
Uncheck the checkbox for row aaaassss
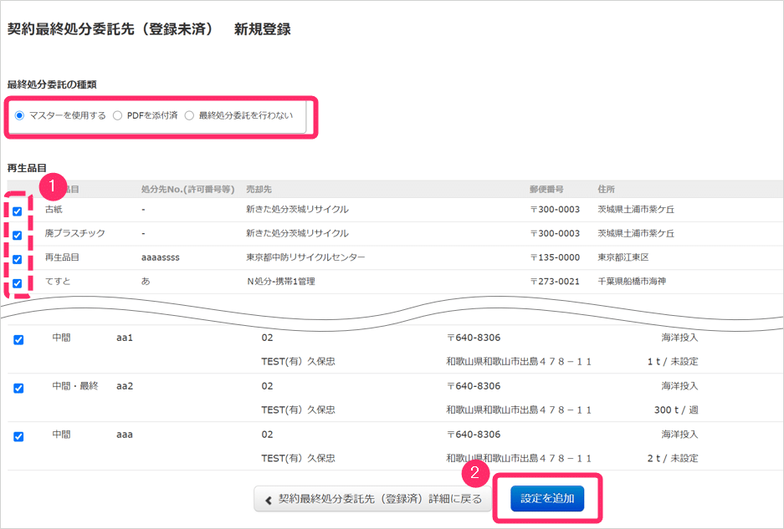(x=18, y=259)
